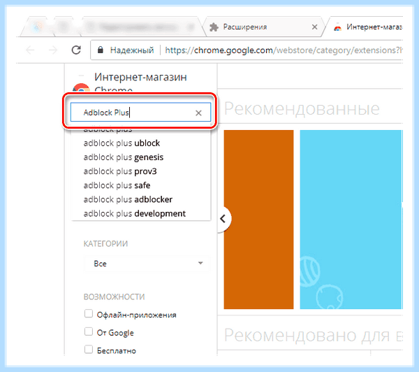Click the Chrome Web Store logo icon
Image resolution: width=419 pixels, height=372 pixels.
point(81,87)
